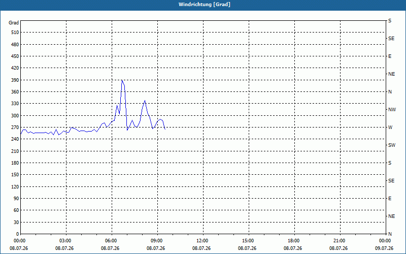Screen dimensions: 406x254
Task: Click the SW compass label on right axis
Action: point(392,145)
